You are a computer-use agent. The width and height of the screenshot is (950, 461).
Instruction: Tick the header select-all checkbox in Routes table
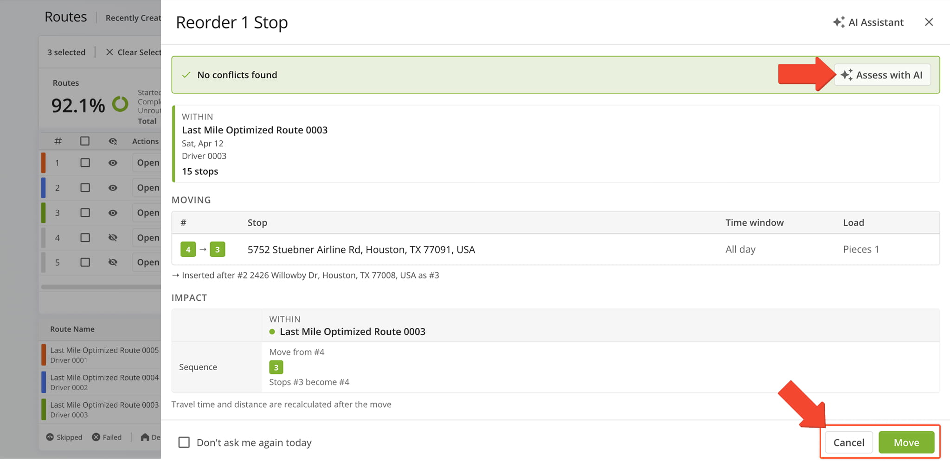tap(85, 141)
